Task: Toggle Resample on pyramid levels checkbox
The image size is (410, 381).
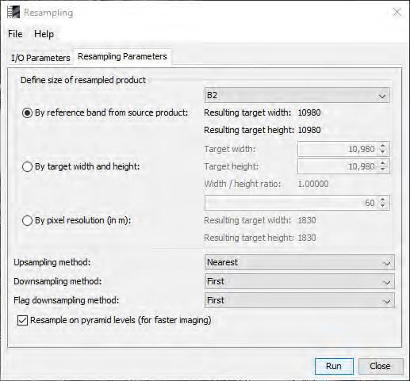Action: coord(22,320)
